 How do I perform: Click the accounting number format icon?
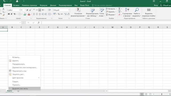point(55,14)
